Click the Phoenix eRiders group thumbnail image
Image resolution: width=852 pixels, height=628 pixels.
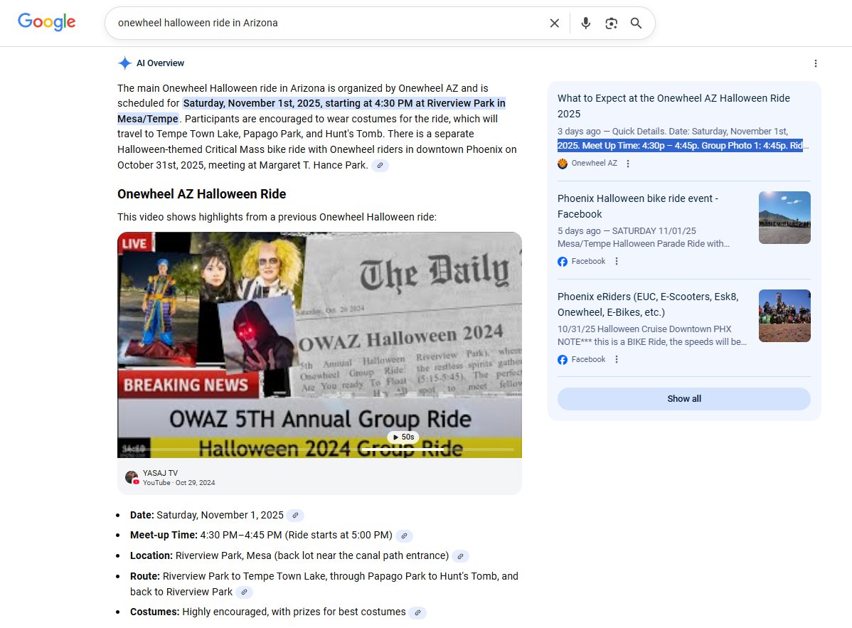coord(784,316)
